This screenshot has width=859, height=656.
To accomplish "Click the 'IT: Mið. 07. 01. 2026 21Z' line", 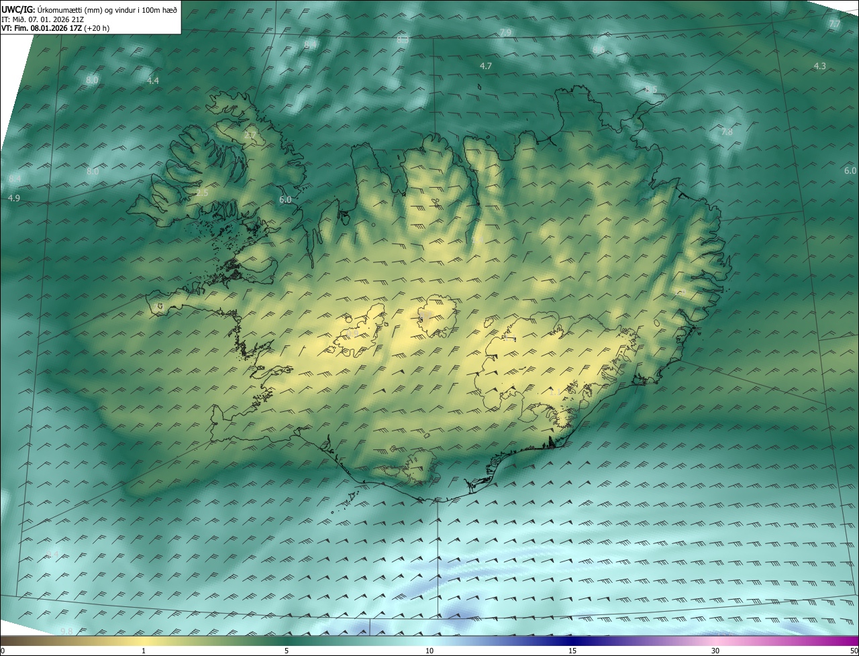I will coord(42,19).
